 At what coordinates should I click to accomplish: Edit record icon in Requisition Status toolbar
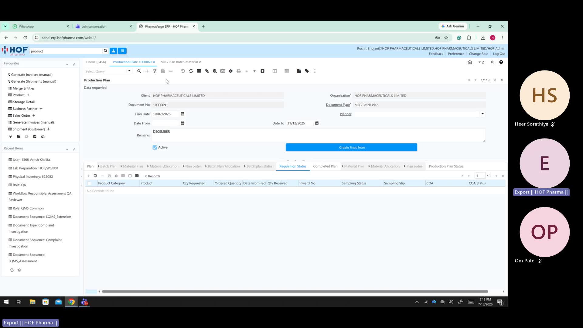(95, 176)
